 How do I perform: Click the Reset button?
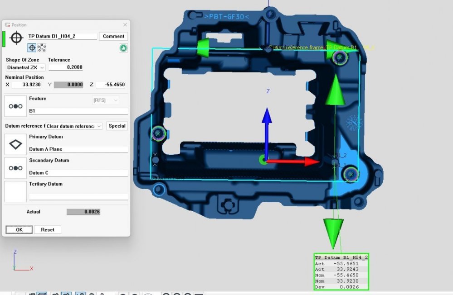(47, 230)
